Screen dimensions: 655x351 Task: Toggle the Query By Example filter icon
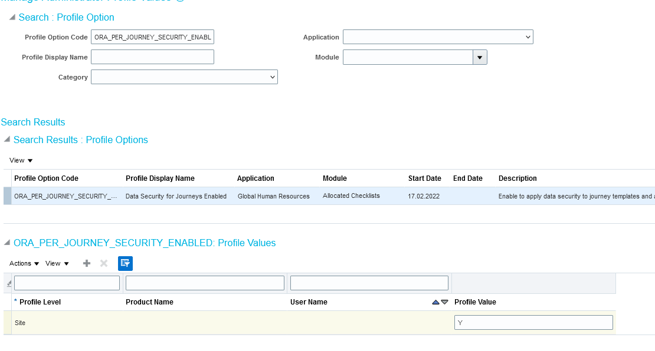click(x=125, y=263)
